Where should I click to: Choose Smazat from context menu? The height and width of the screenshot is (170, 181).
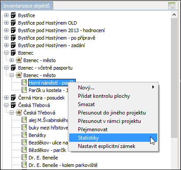113,104
